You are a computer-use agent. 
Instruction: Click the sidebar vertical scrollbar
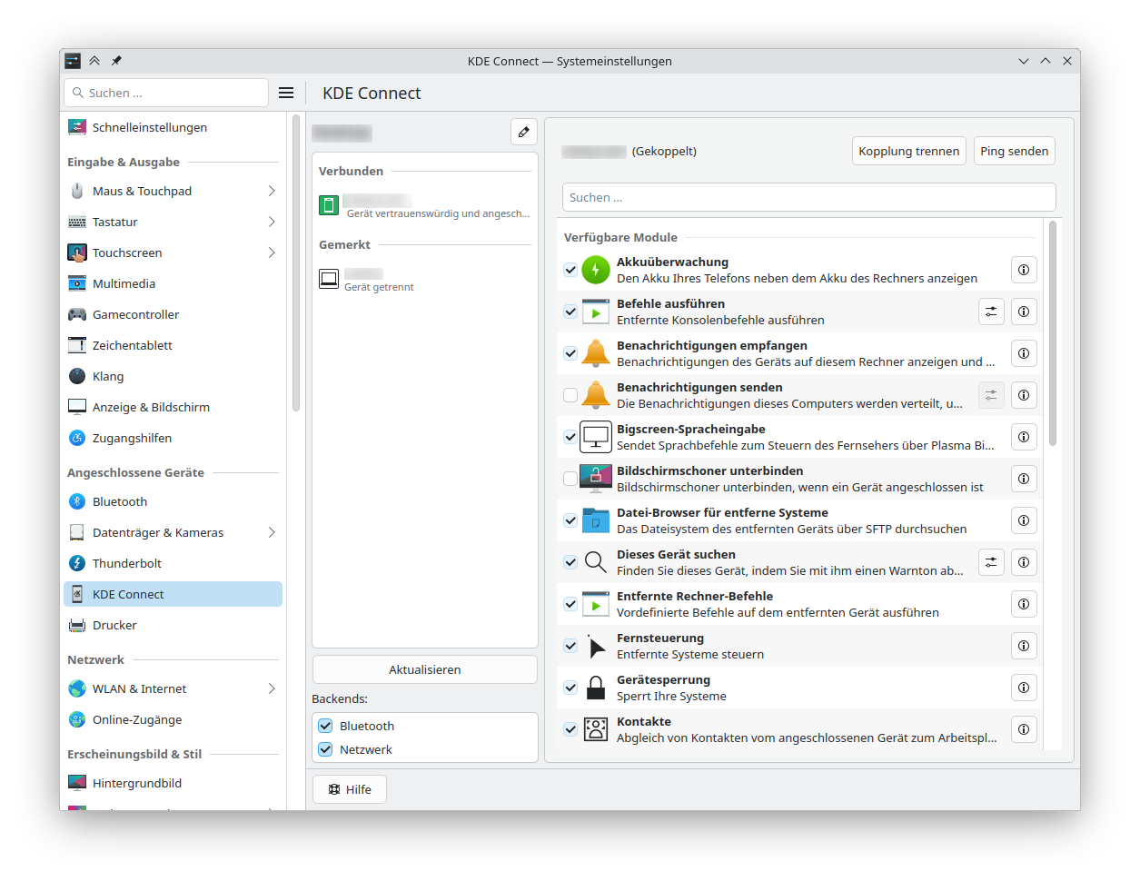coord(295,263)
